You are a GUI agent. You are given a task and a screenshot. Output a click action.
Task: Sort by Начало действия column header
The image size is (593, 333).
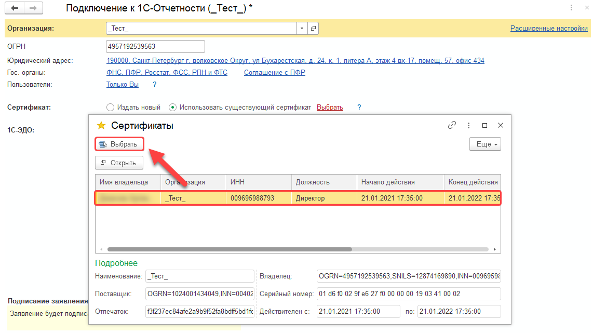[400, 182]
